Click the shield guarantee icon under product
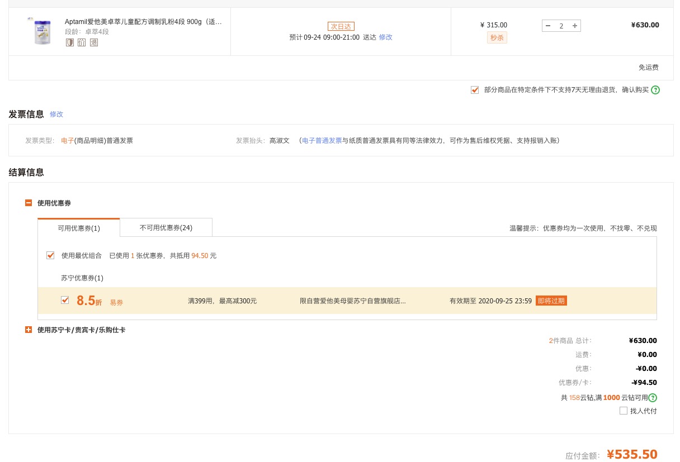The image size is (680, 462). (70, 42)
